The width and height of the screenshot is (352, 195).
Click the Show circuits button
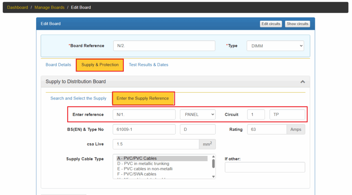(x=297, y=24)
